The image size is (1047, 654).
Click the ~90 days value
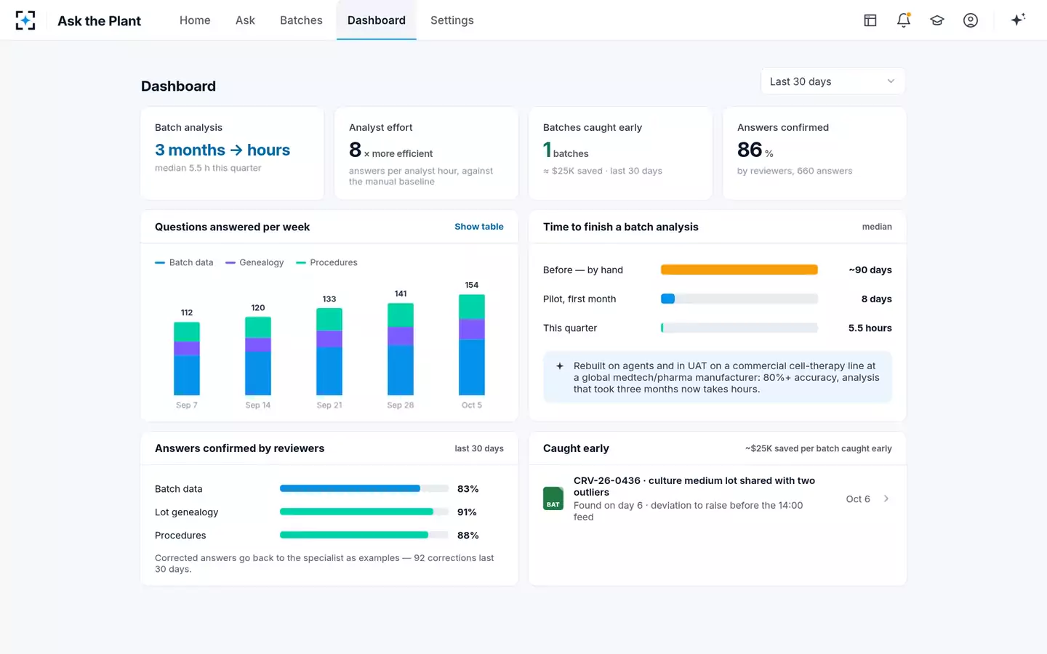point(870,270)
